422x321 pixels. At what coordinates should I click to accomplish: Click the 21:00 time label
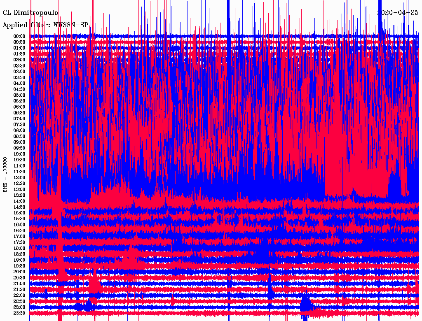(19, 284)
